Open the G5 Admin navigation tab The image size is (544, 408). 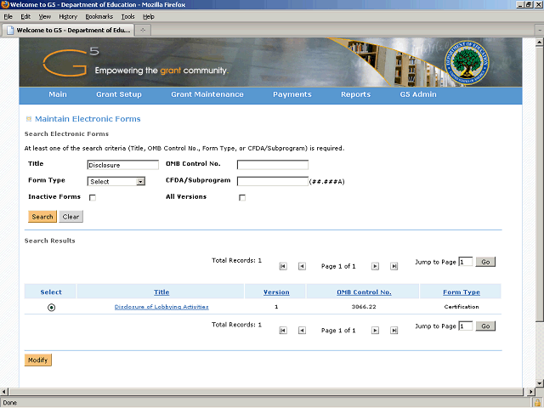coord(418,94)
